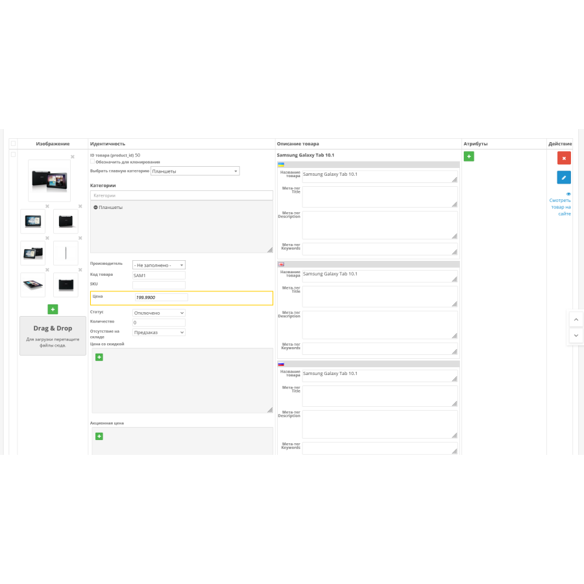Click the second language Мета-тег Title textarea
Screen dimensions: 584x584
tap(380, 297)
